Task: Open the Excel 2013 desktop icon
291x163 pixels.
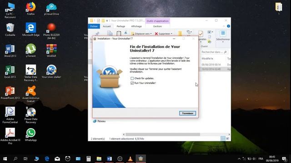Action: (x=10, y=72)
